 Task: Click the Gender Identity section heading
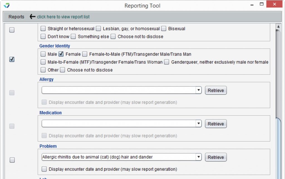(x=55, y=46)
